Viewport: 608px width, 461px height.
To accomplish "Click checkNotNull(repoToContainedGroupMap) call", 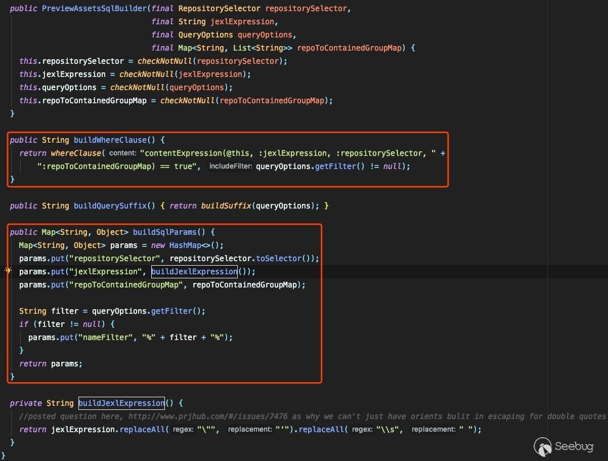I will pyautogui.click(x=244, y=100).
